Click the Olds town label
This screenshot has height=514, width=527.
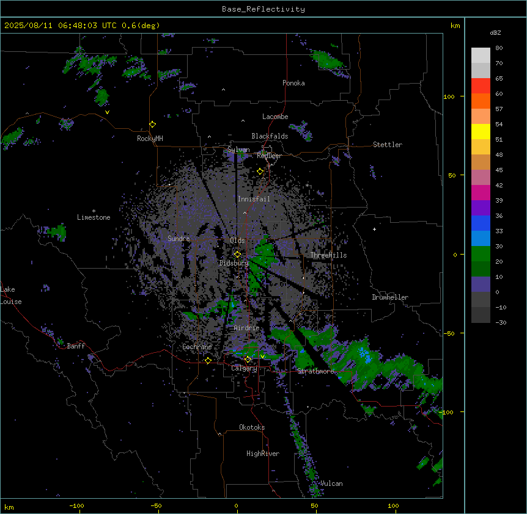[x=237, y=241]
